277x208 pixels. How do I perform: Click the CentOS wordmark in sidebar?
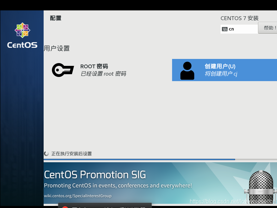click(22, 45)
